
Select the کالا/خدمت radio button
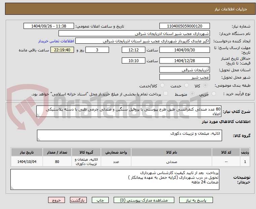tap(162, 85)
